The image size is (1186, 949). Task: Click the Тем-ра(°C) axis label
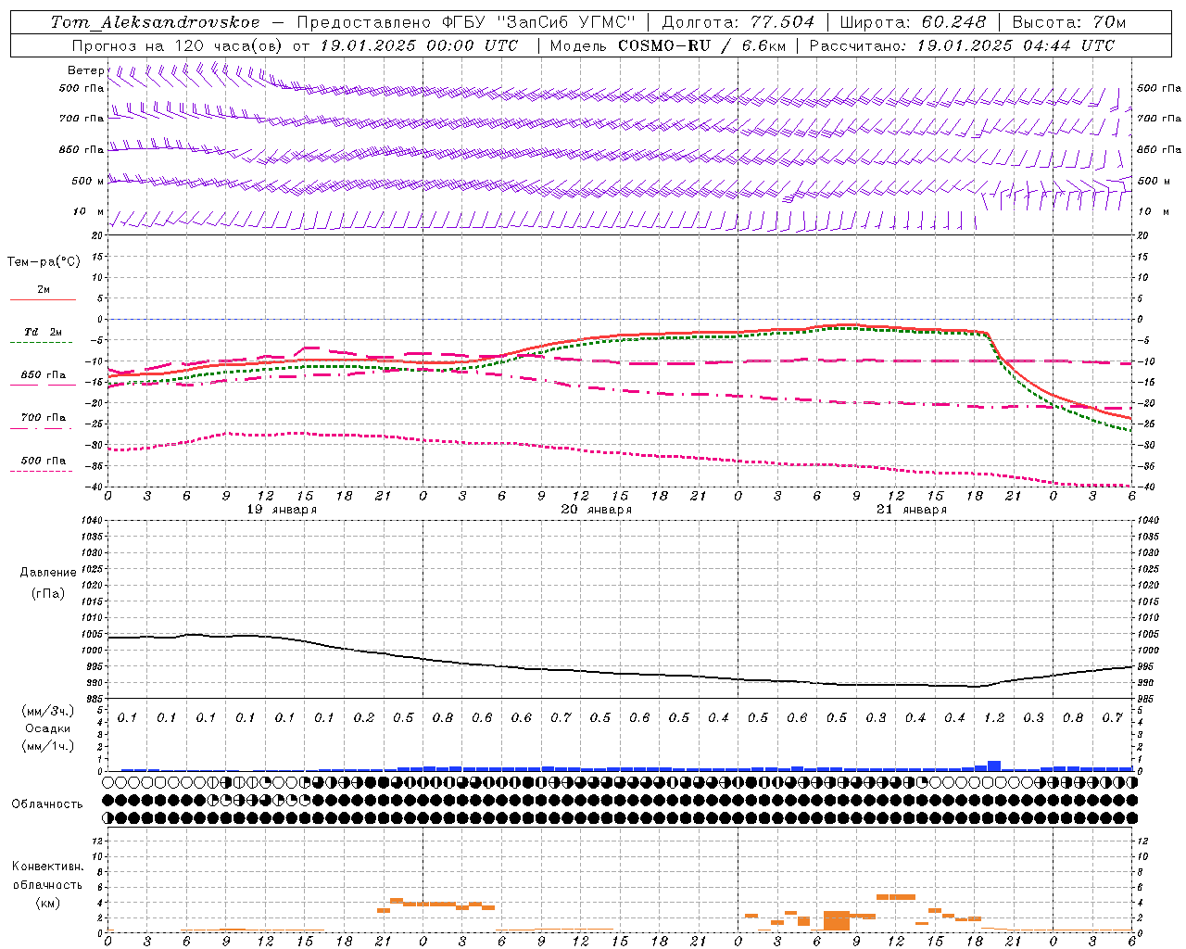point(44,262)
